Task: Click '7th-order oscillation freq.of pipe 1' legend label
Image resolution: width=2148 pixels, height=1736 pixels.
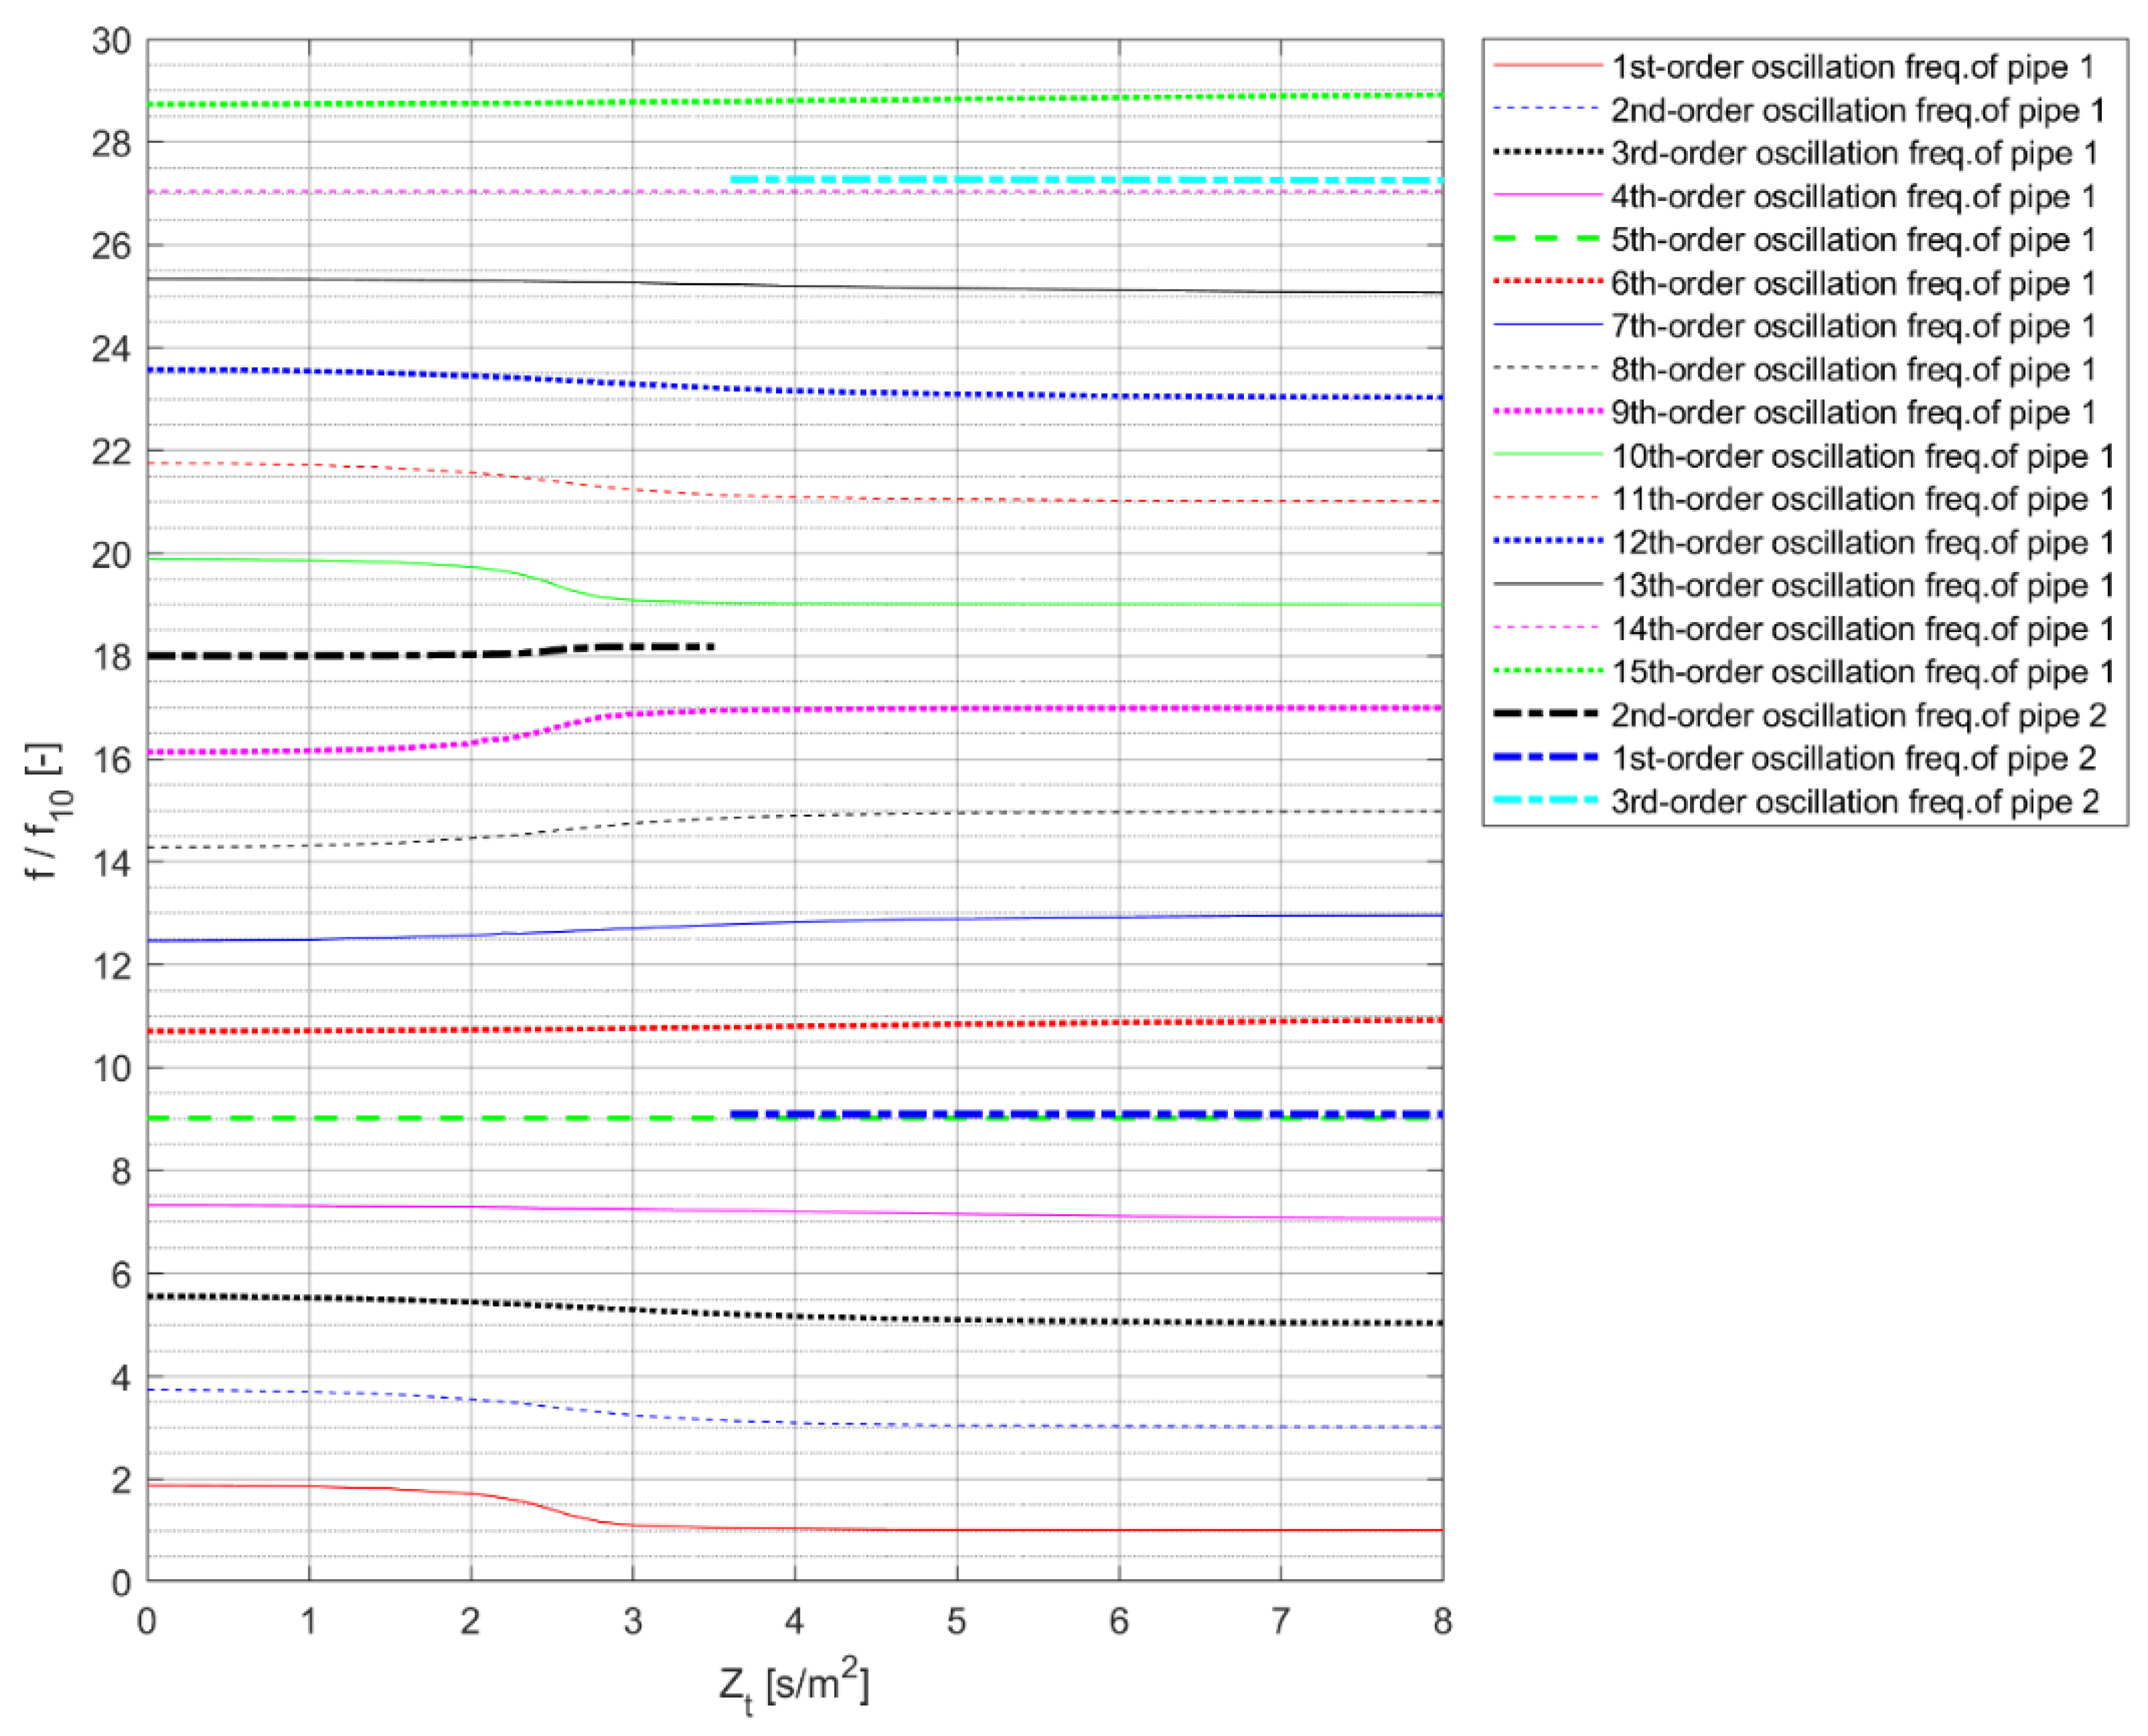Action: tap(1853, 326)
